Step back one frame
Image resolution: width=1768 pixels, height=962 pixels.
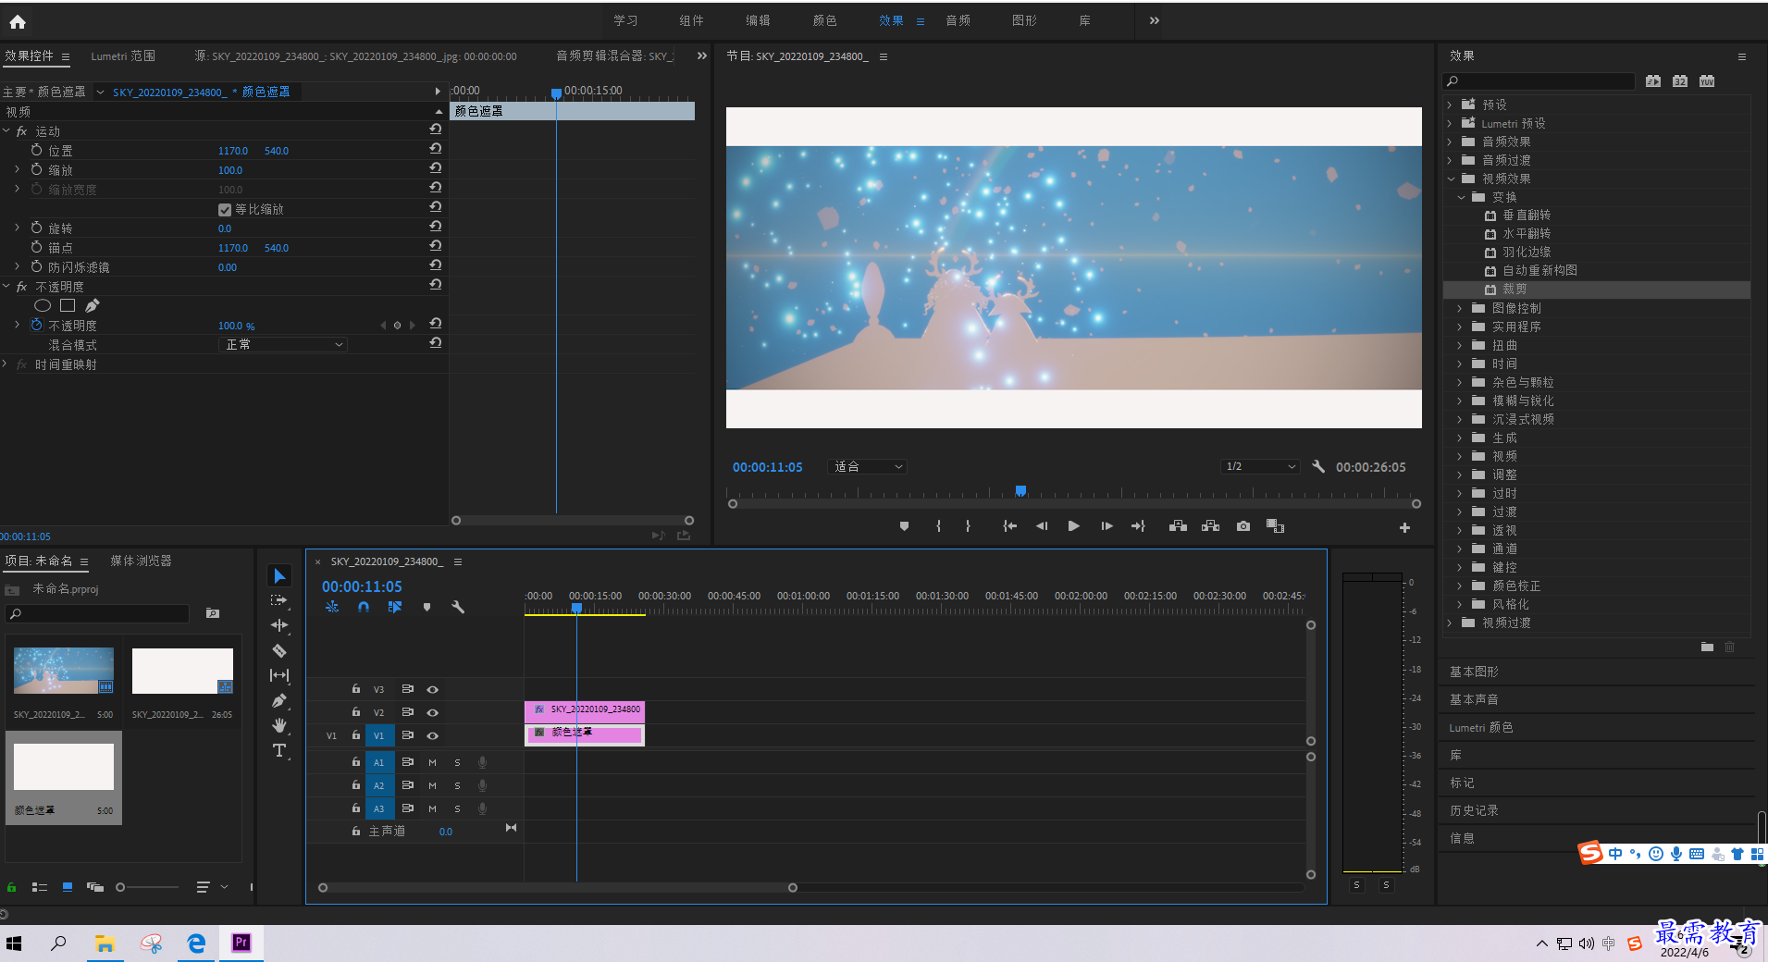[1042, 526]
